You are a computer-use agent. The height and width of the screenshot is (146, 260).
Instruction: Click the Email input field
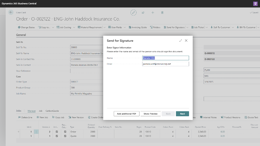165,64
